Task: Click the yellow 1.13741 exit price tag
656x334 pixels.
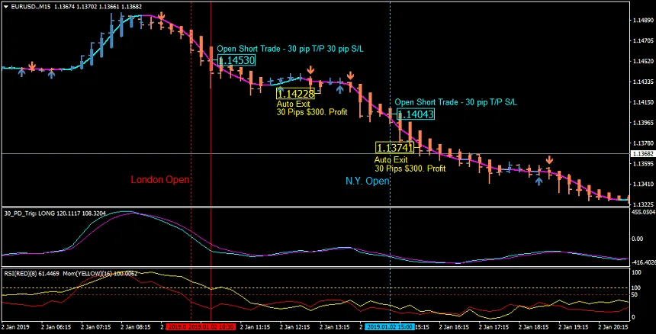Action: click(x=394, y=147)
